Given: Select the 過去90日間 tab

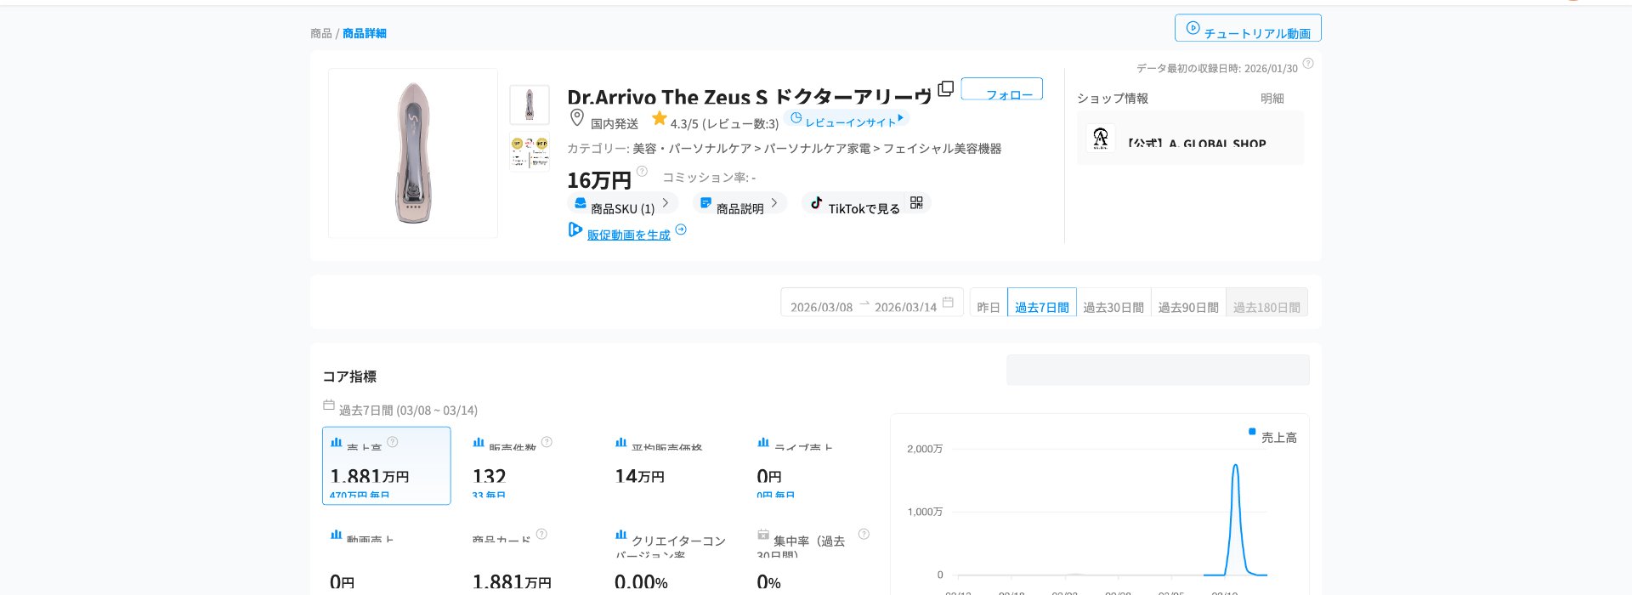Looking at the screenshot, I should click(1188, 303).
